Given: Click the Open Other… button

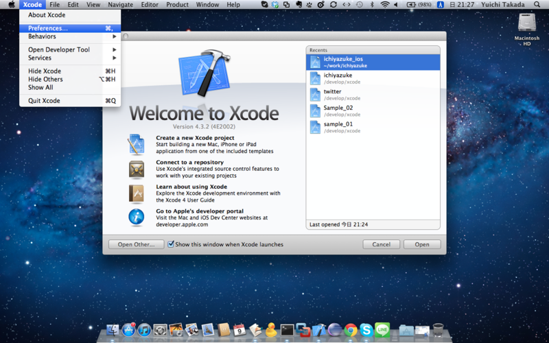Looking at the screenshot, I should coord(136,244).
